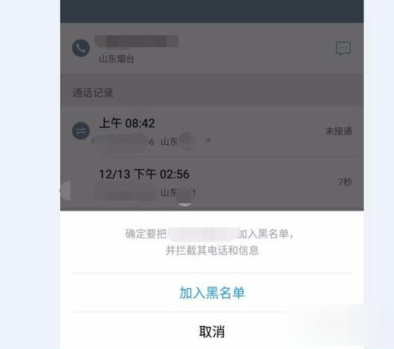Click the 山东烟台 location text
This screenshot has width=394, height=349.
[117, 58]
